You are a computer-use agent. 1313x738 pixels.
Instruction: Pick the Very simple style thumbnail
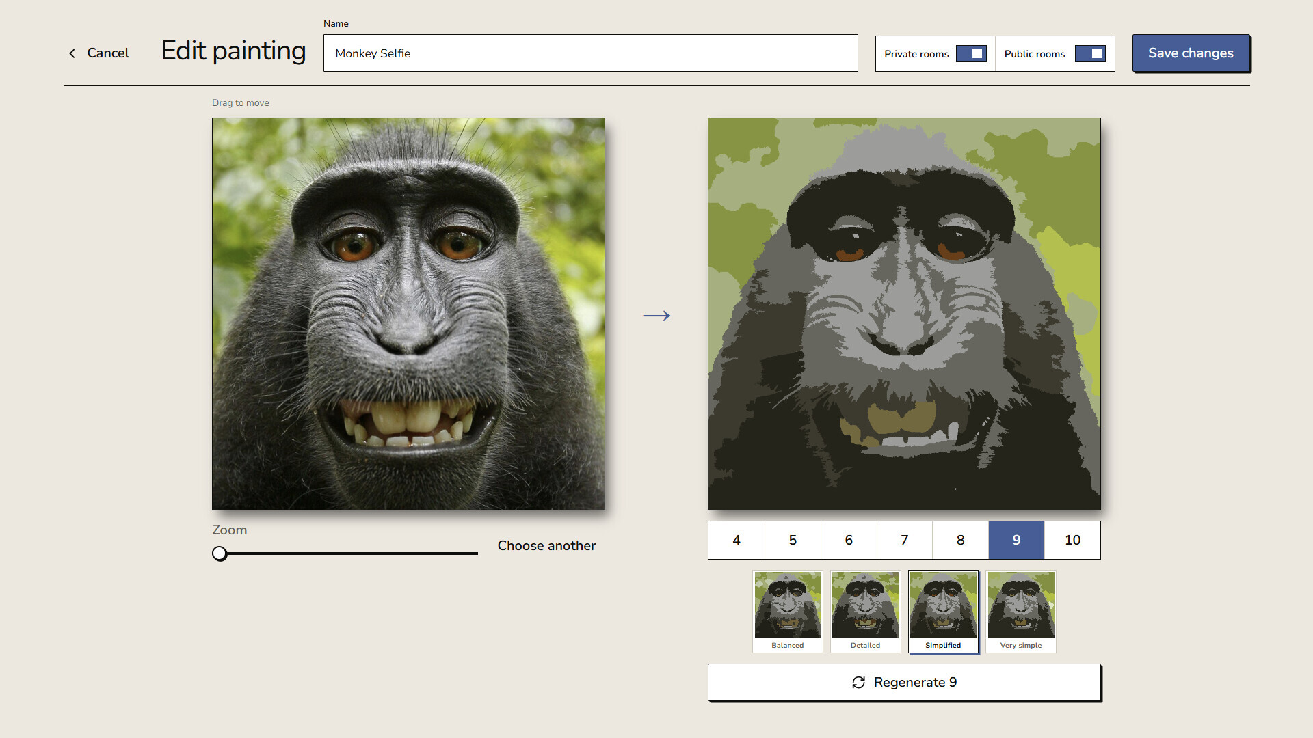pos(1021,612)
